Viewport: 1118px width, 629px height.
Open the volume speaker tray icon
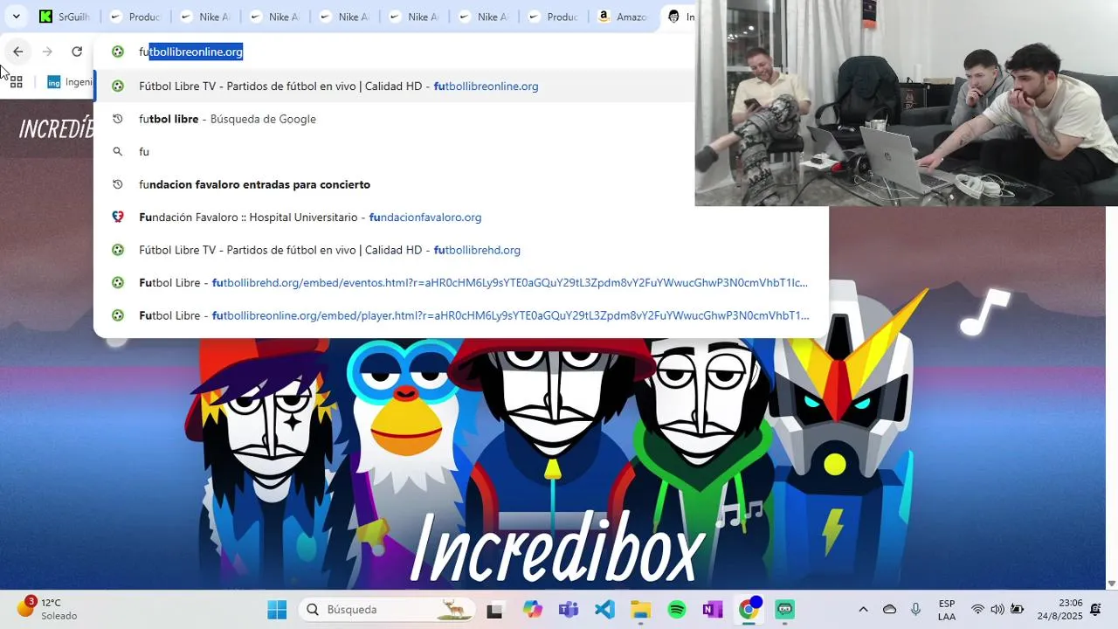[x=997, y=610]
